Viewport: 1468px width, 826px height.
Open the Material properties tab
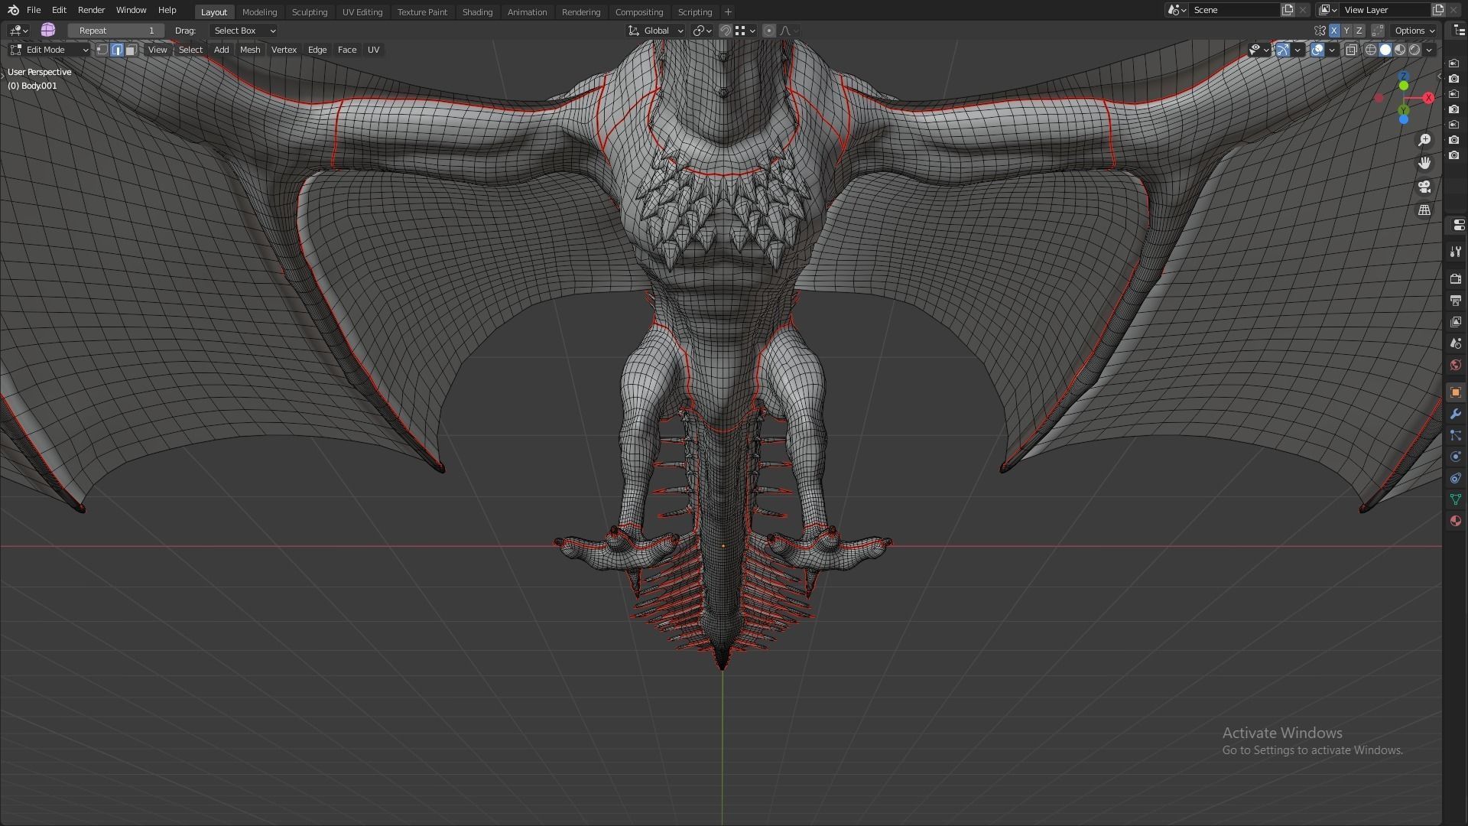[x=1456, y=521]
